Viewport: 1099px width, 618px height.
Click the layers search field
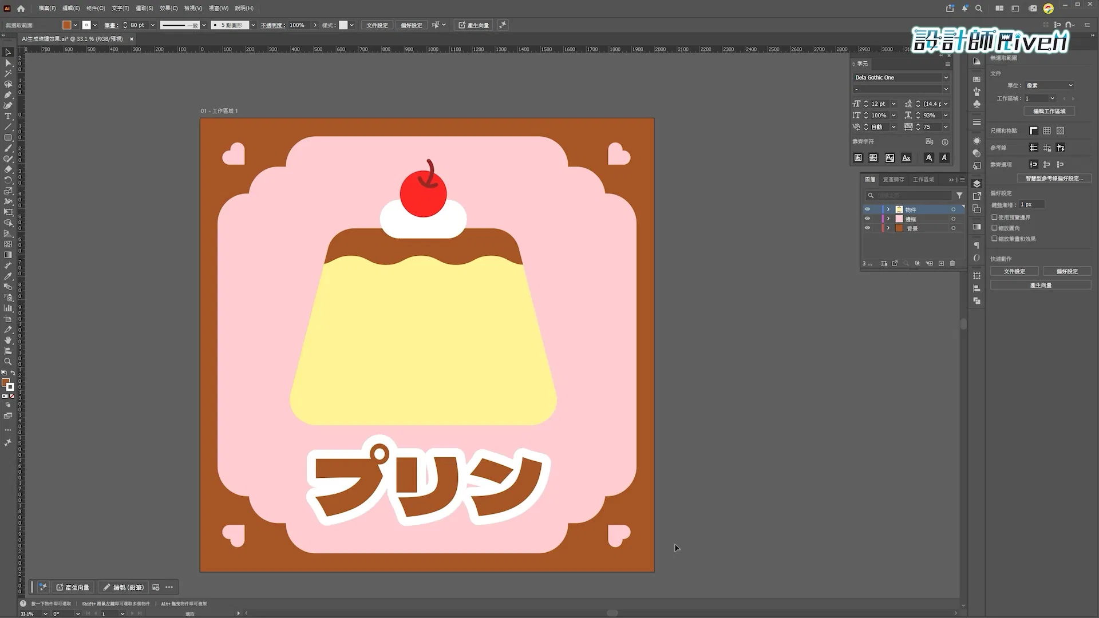(x=909, y=196)
